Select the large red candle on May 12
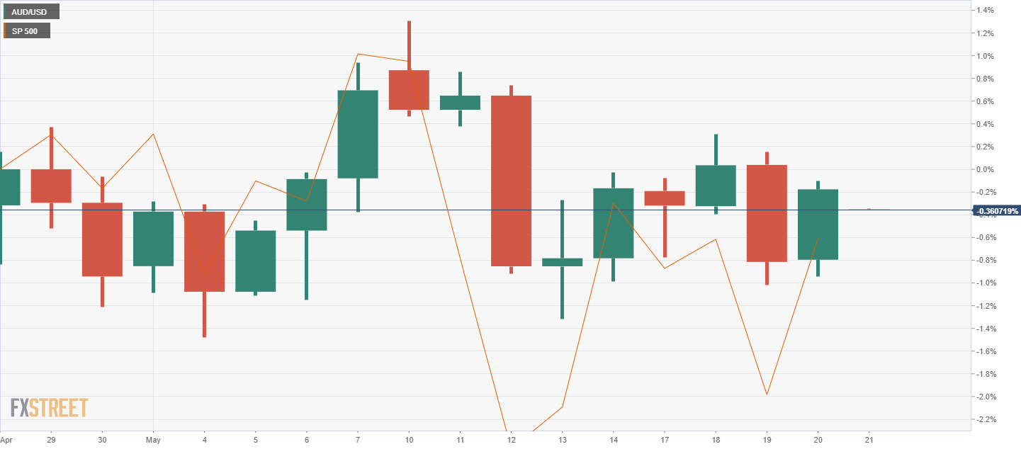The height and width of the screenshot is (449, 1021). (x=511, y=181)
